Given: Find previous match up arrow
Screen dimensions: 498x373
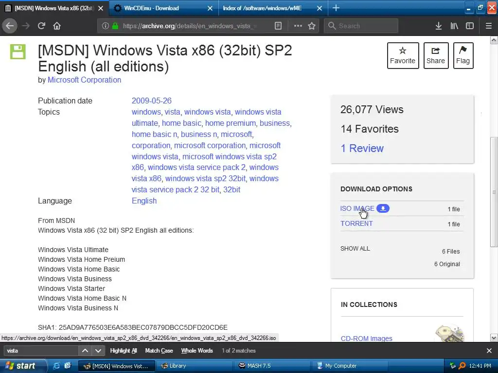Looking at the screenshot, I should coord(85,351).
